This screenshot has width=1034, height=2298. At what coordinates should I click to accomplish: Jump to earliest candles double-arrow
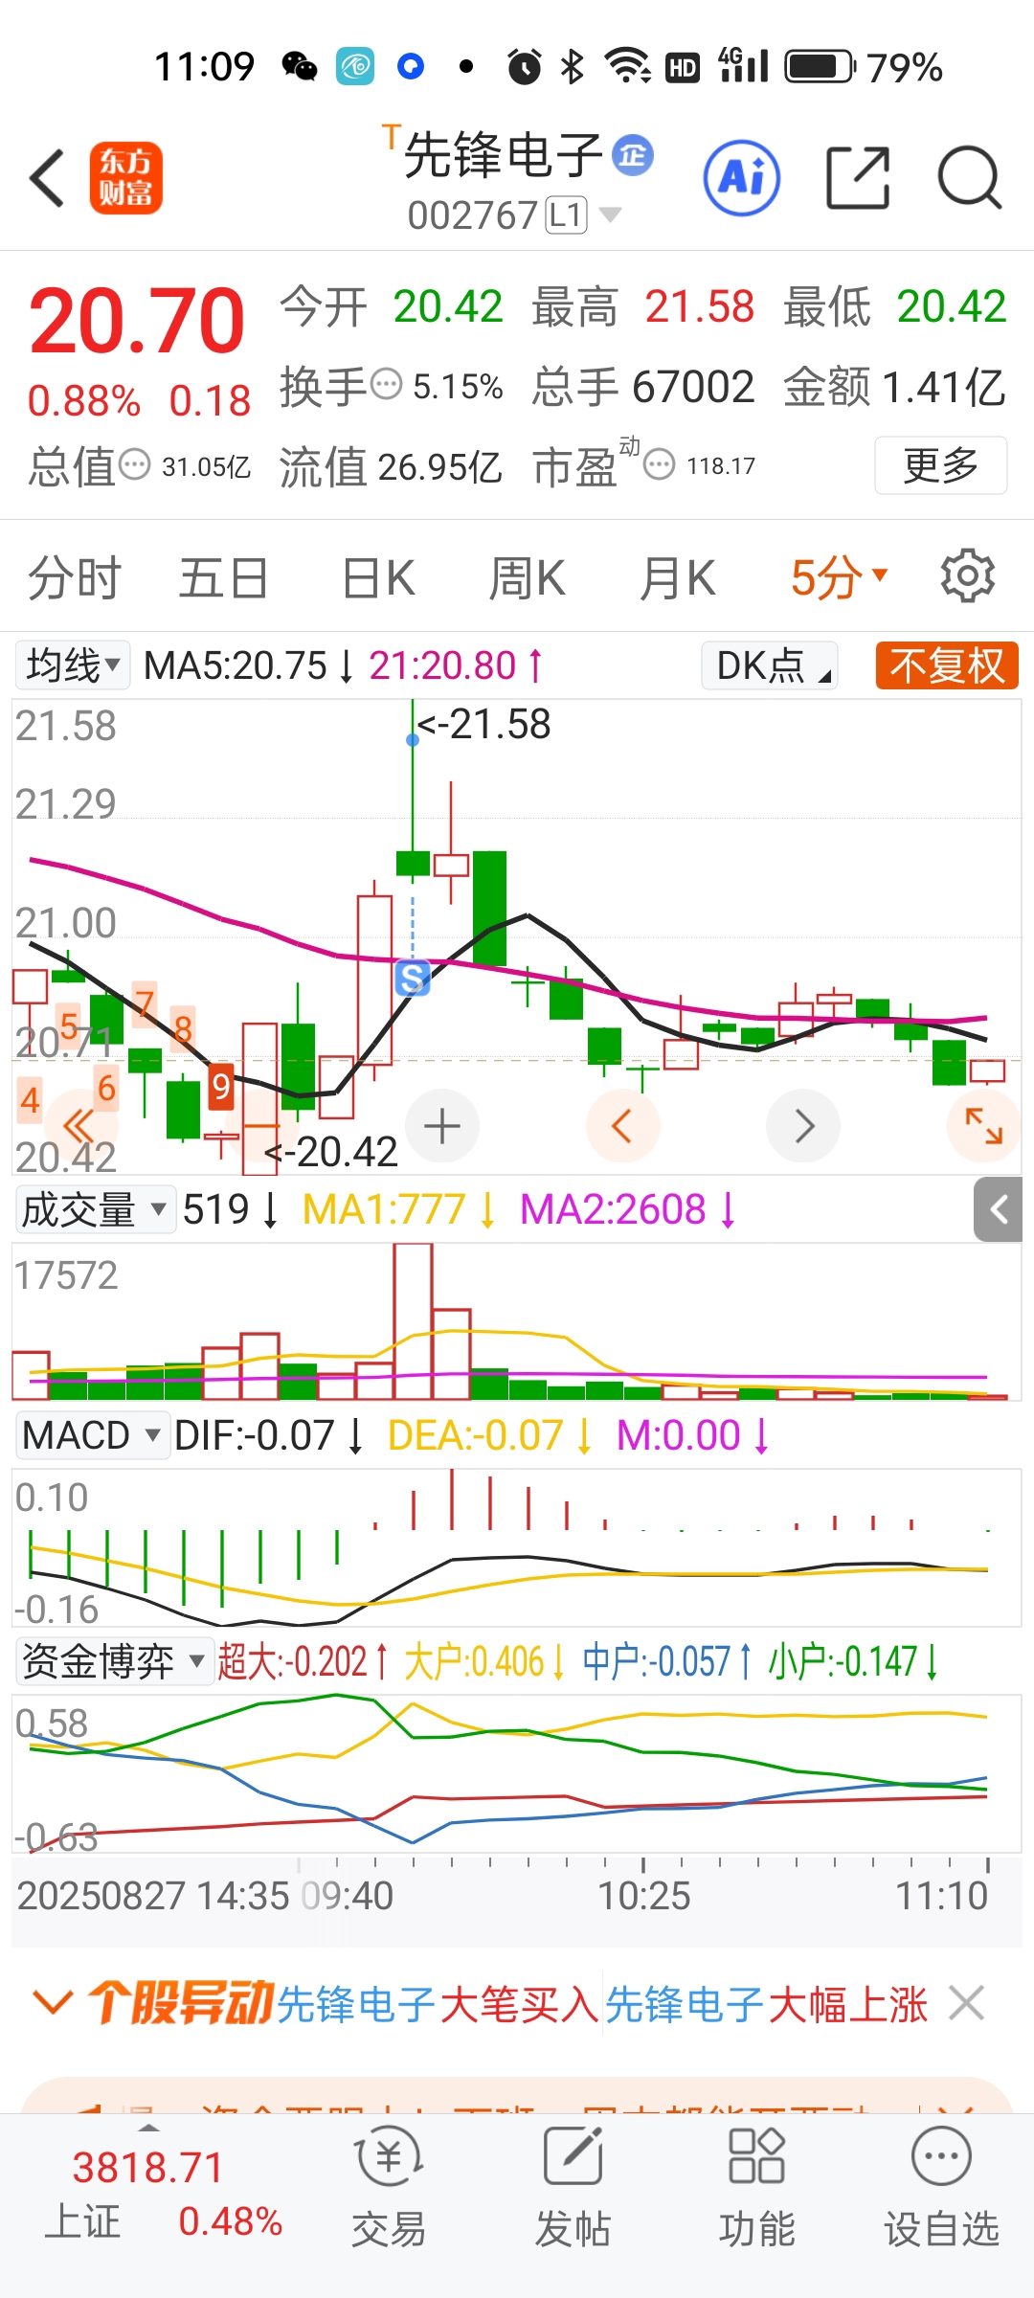(x=78, y=1125)
